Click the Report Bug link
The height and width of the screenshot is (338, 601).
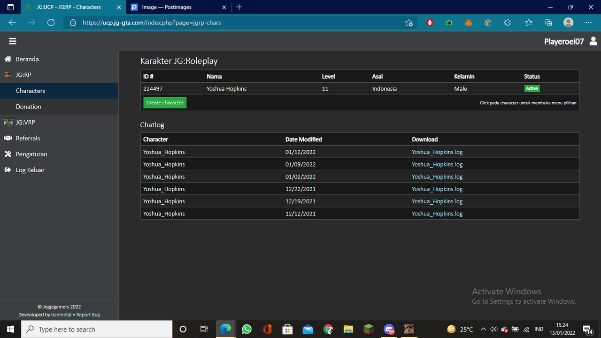point(88,315)
